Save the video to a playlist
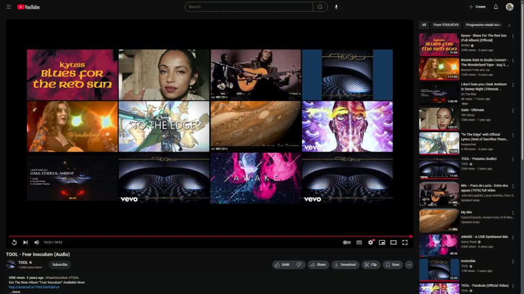 392,265
